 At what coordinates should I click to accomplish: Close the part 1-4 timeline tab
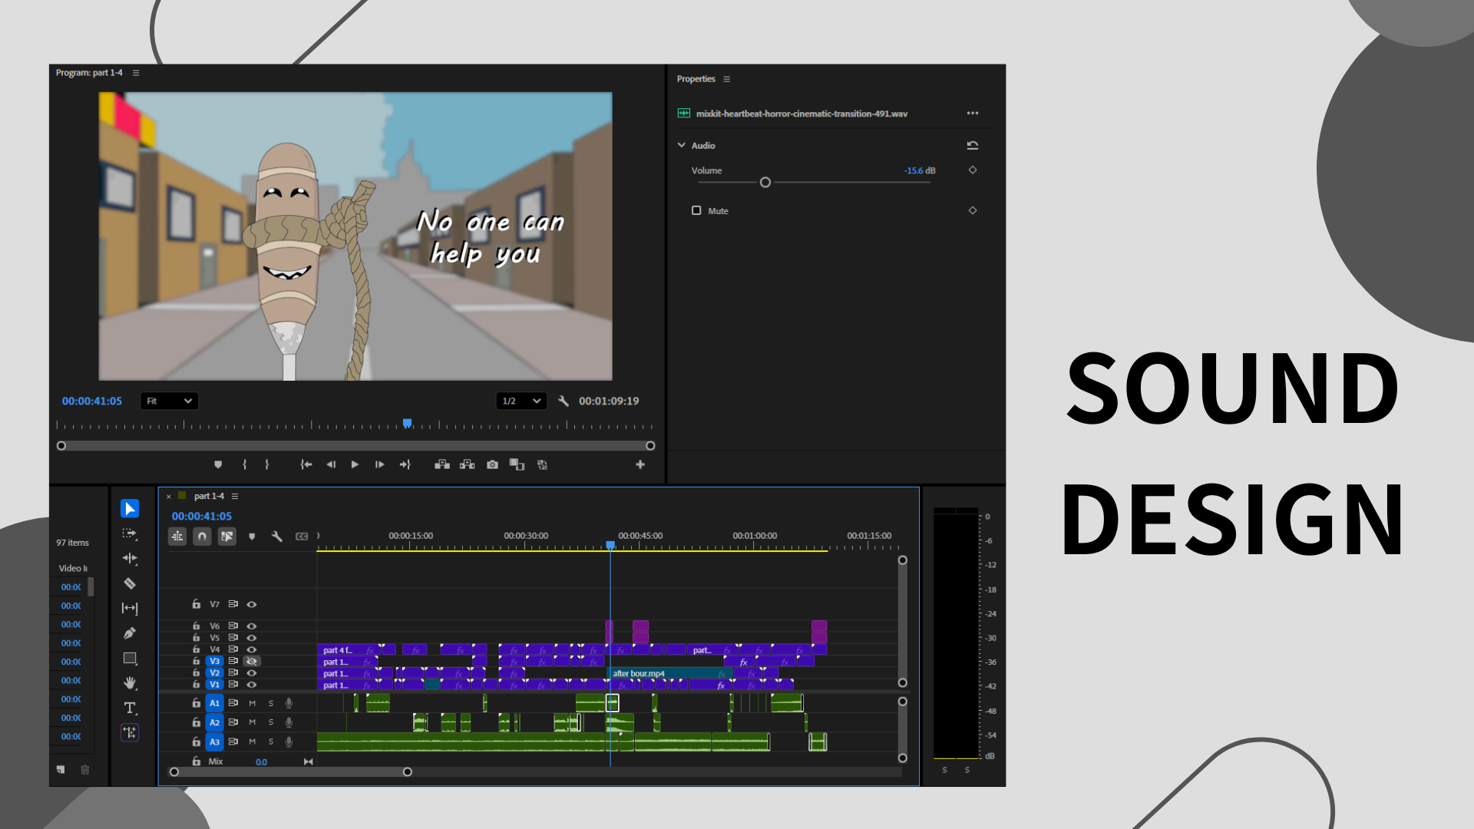coord(169,497)
